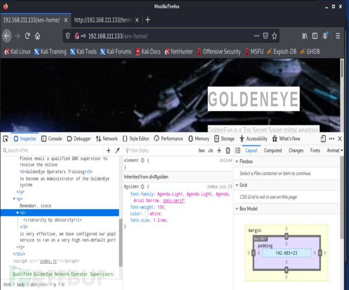Create a new node with plus icon
The image size is (349, 290).
(x=109, y=151)
